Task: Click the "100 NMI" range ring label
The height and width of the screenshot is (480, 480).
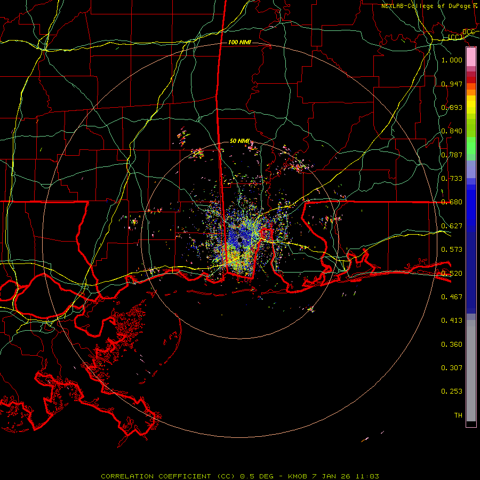Action: (x=239, y=42)
